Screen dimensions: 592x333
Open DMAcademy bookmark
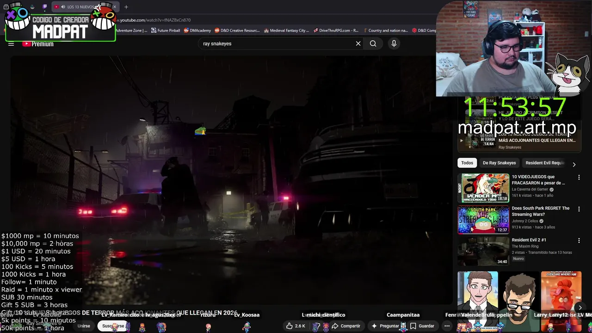(x=197, y=31)
